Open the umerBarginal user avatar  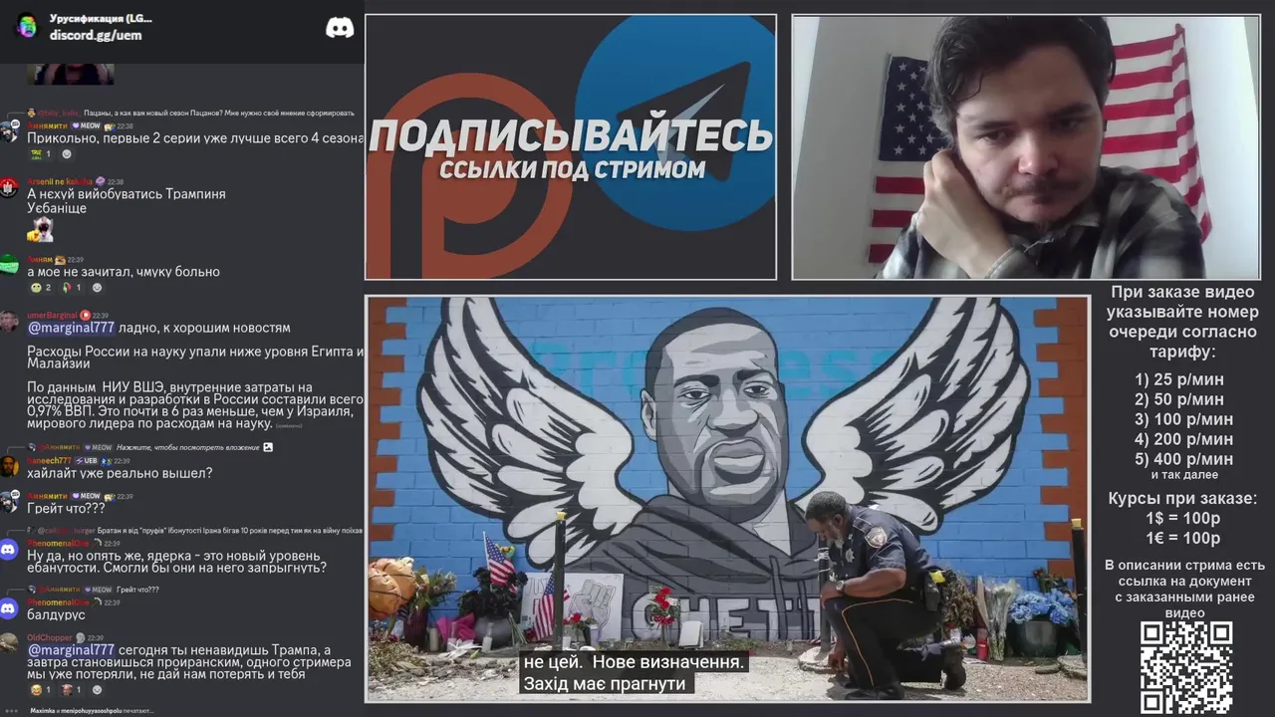9,321
